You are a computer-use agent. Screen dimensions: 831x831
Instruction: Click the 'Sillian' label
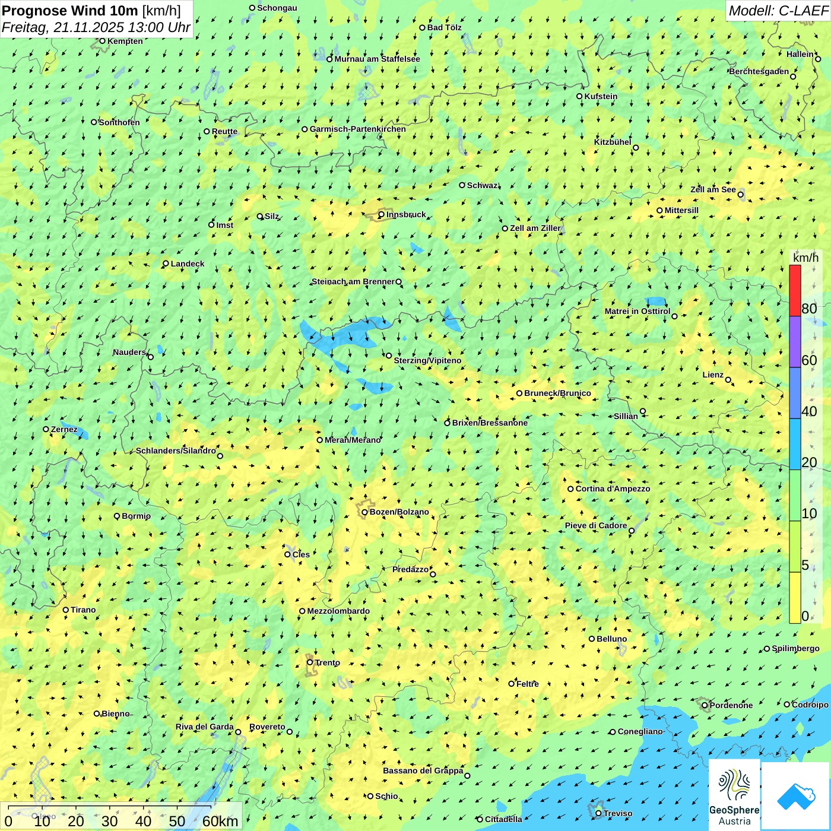click(x=626, y=416)
